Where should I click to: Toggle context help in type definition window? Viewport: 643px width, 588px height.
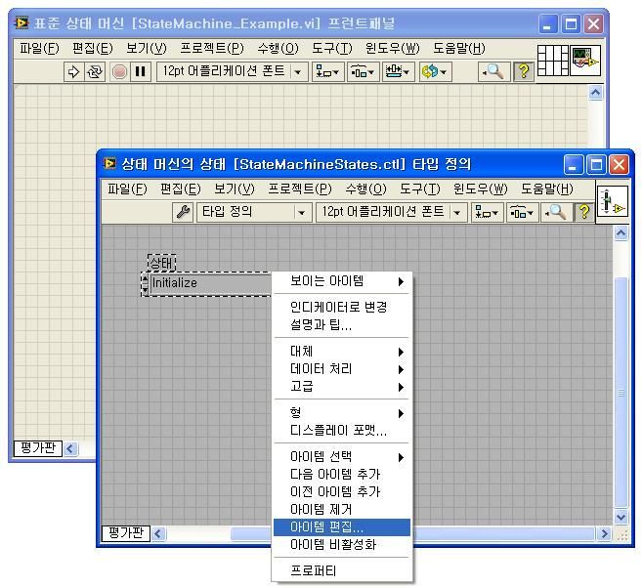pos(584,212)
